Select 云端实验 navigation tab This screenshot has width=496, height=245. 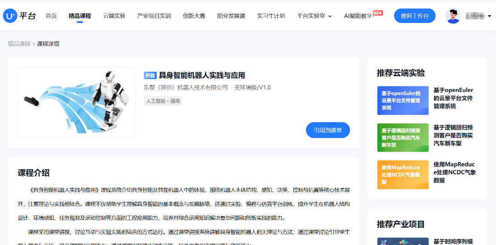(114, 16)
